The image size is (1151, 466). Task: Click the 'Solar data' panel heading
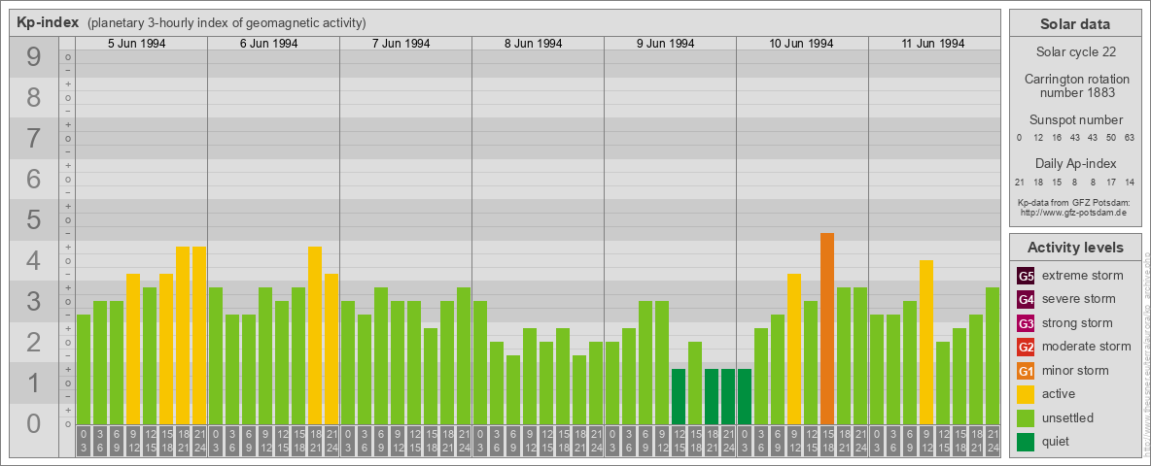(1075, 24)
